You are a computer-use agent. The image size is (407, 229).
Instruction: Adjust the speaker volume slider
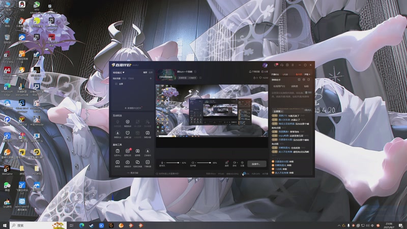click(204, 163)
